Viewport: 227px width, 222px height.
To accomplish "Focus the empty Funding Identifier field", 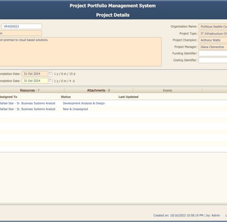I will pyautogui.click(x=212, y=53).
